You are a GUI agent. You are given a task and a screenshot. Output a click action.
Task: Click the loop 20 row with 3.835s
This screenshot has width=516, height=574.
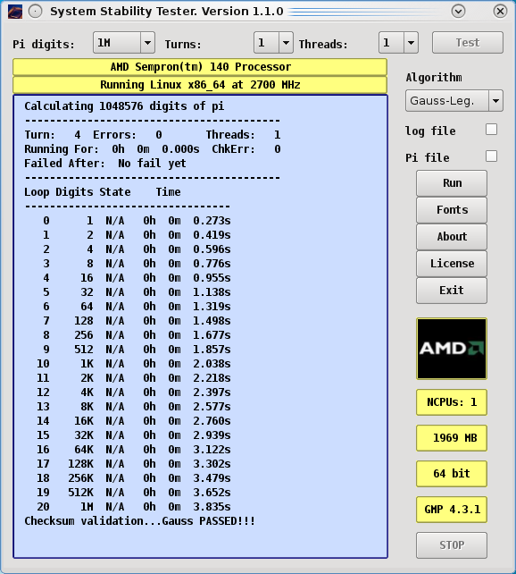(133, 507)
